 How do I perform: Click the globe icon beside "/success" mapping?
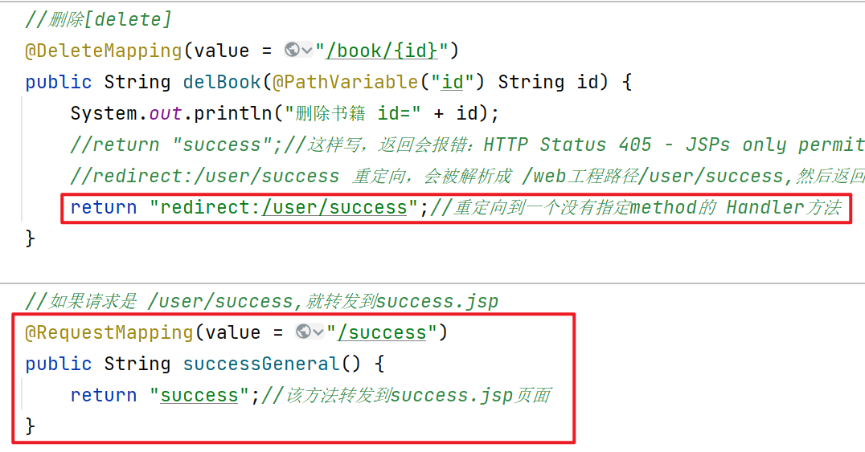303,332
